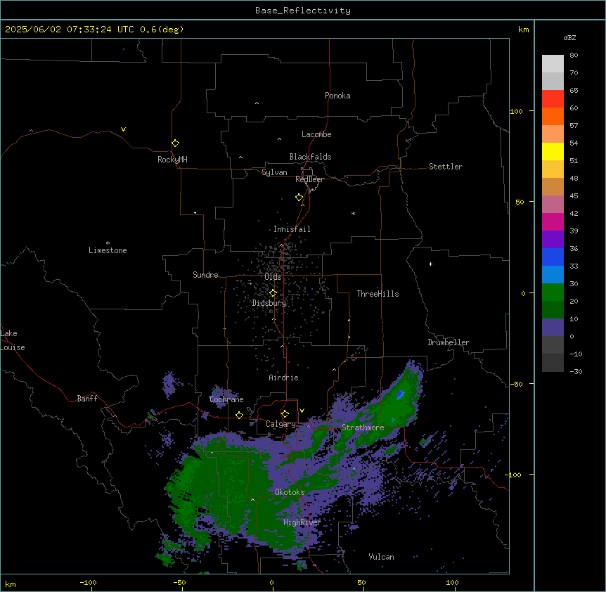Click the Vulcan city label

[x=381, y=557]
